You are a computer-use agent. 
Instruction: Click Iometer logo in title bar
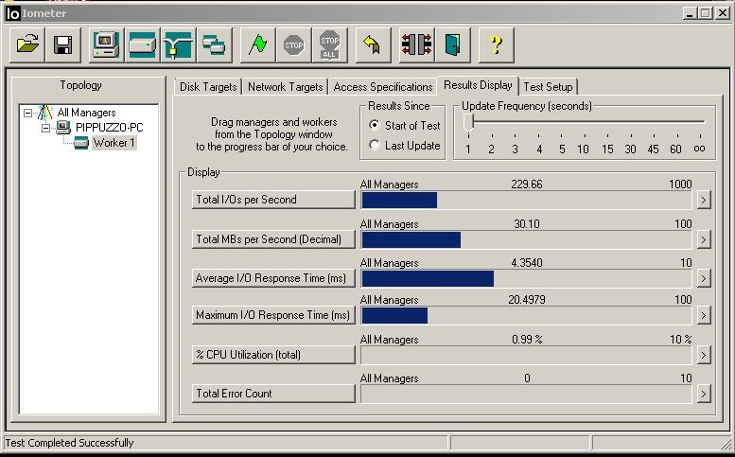pos(13,13)
